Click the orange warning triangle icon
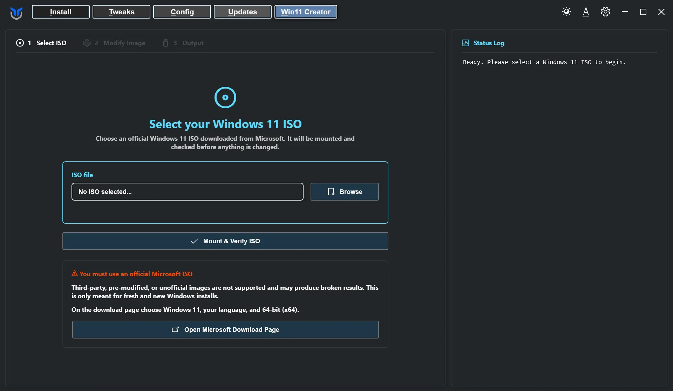Viewport: 673px width, 391px height. coord(74,273)
